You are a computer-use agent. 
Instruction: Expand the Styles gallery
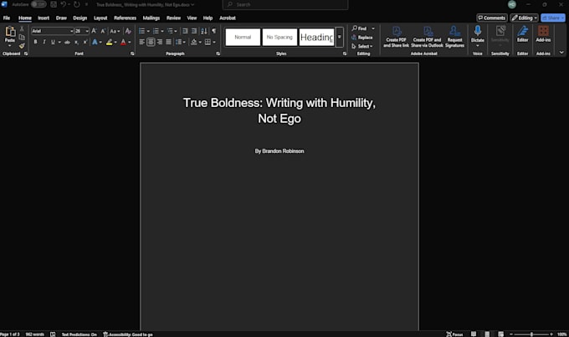(x=340, y=37)
